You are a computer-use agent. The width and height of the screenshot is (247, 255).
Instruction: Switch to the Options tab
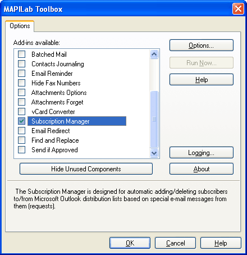point(20,26)
